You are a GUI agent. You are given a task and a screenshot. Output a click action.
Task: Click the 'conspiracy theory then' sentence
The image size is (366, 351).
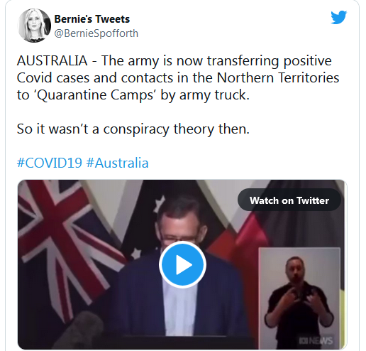coord(133,129)
